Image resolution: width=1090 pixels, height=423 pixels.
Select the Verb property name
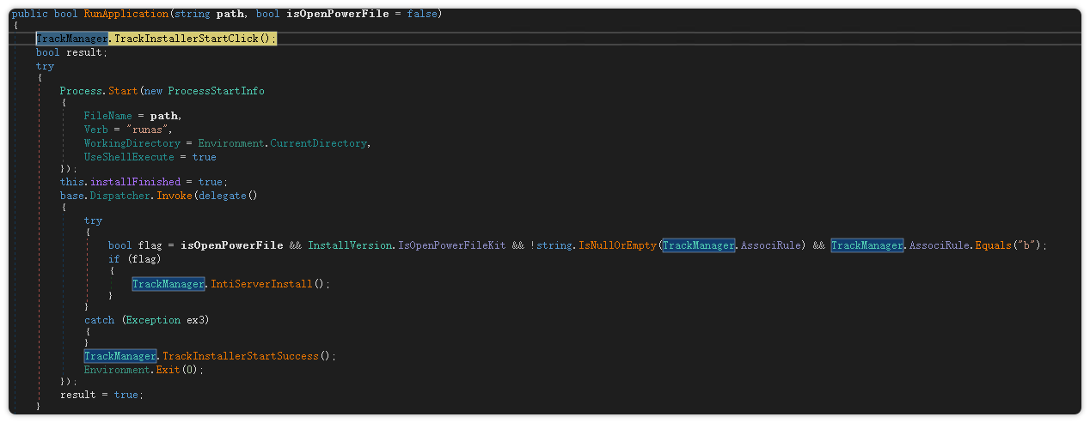pos(95,130)
